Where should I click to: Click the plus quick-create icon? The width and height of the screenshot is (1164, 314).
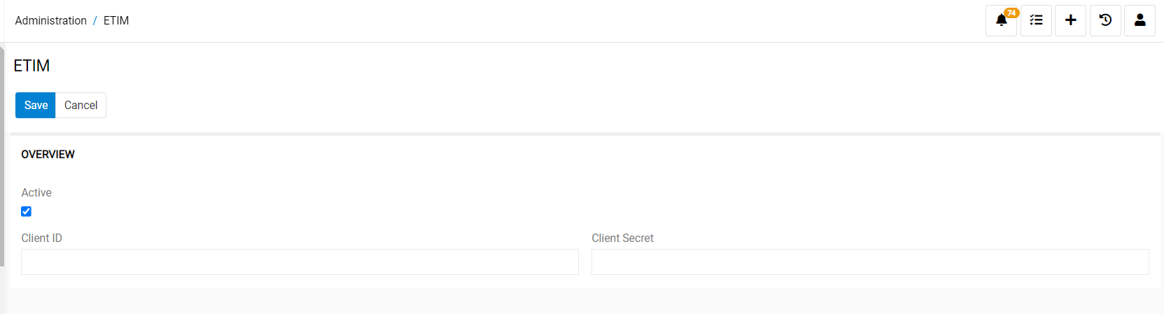[x=1070, y=21]
